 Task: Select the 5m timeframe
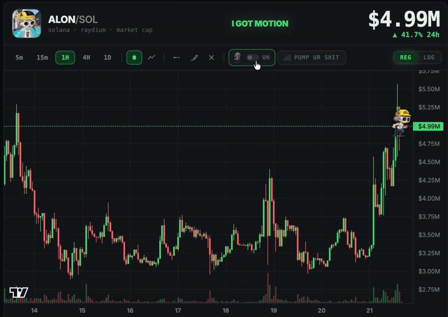pyautogui.click(x=19, y=58)
